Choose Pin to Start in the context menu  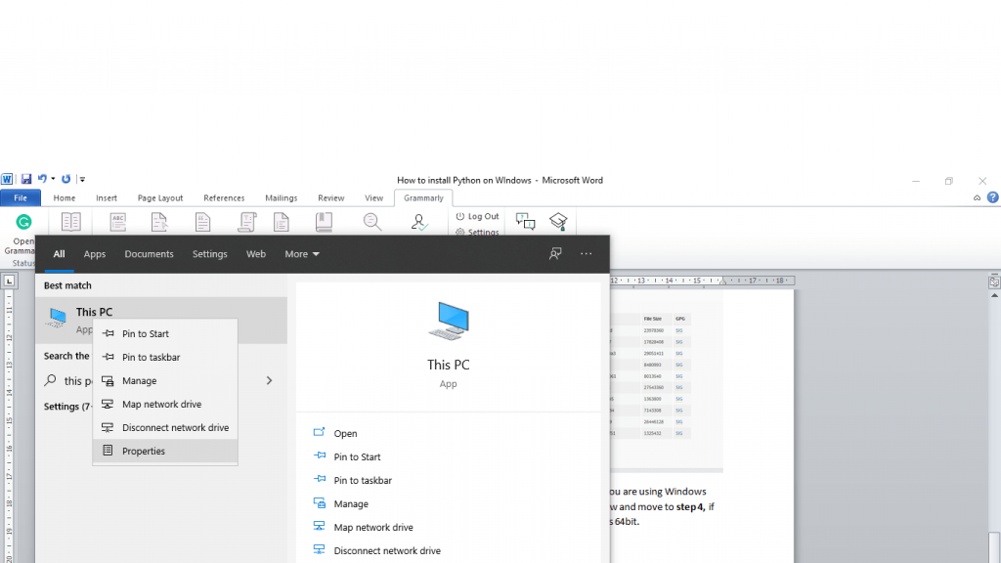coord(165,334)
